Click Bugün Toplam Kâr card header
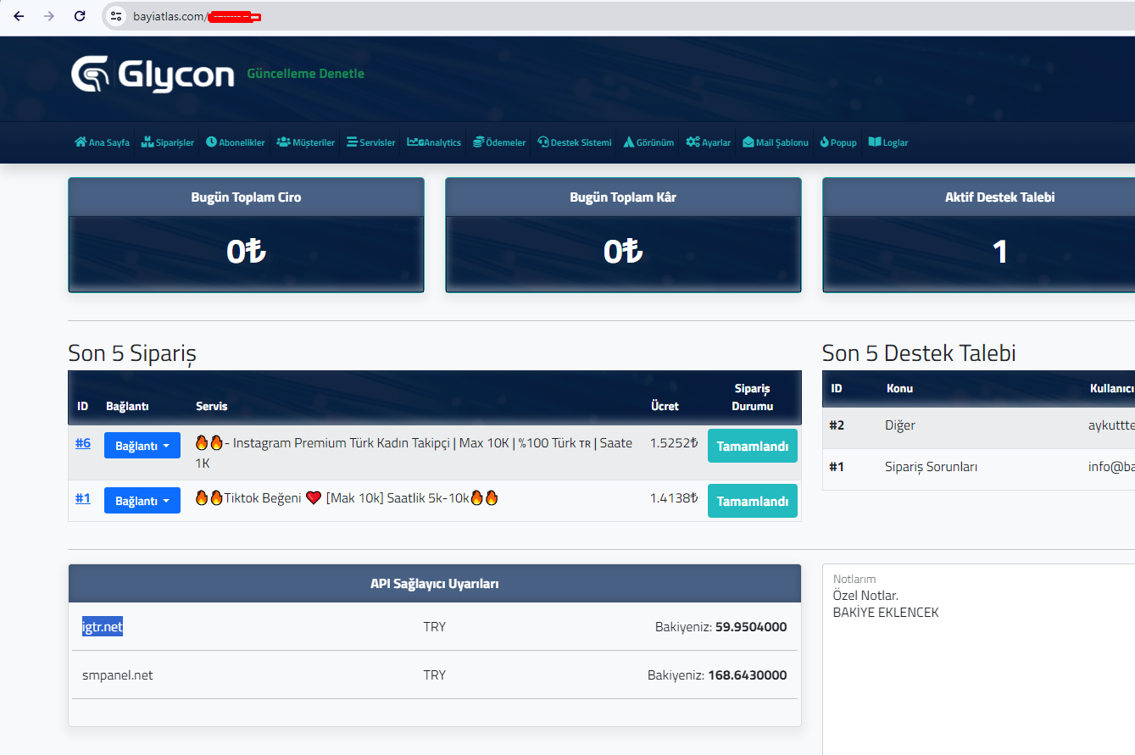This screenshot has width=1135, height=755. (x=623, y=197)
